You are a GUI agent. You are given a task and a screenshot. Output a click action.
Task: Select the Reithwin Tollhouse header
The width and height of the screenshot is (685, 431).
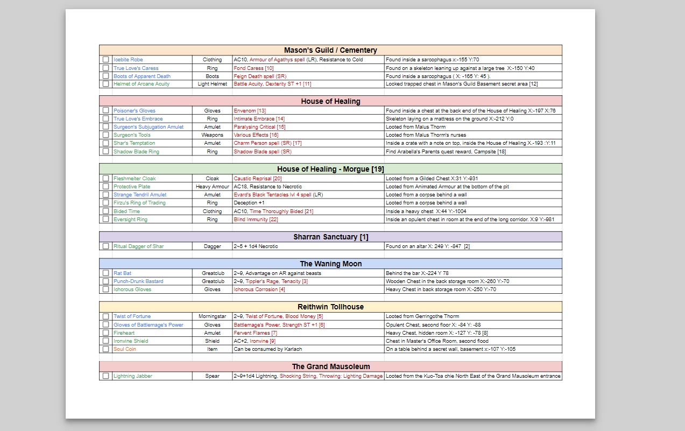coord(330,307)
